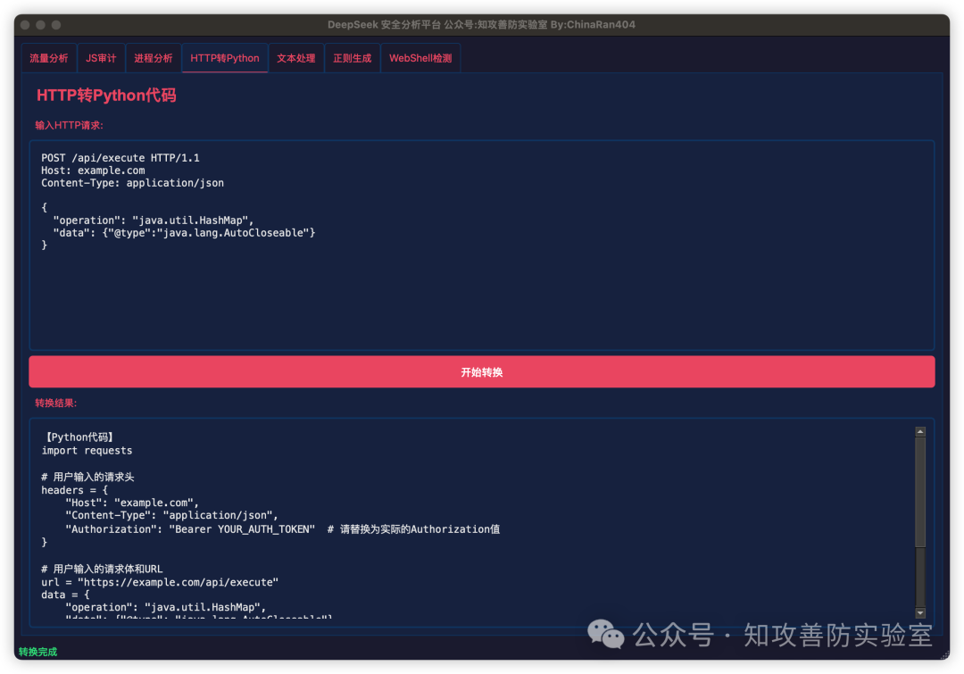Open the 正则生成 tab

352,58
